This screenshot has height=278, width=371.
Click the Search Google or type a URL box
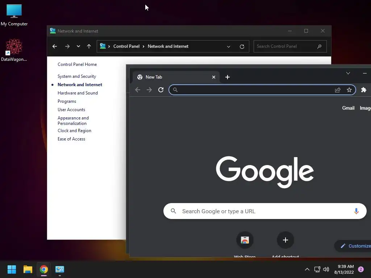[265, 211]
